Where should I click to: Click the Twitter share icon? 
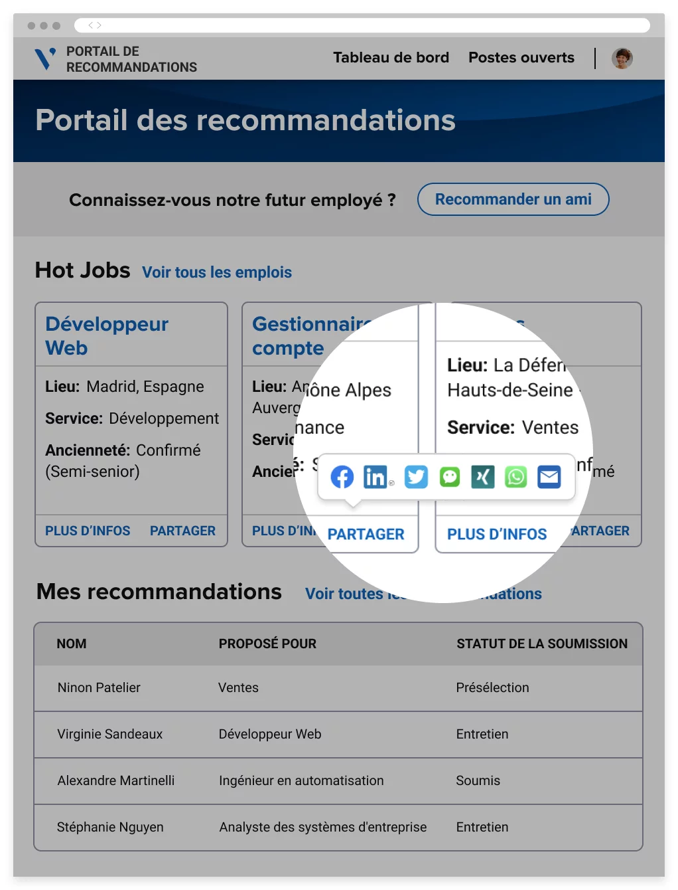click(416, 477)
